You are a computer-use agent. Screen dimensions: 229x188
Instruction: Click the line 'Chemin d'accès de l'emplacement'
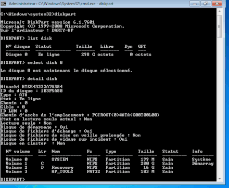click(x=80, y=115)
